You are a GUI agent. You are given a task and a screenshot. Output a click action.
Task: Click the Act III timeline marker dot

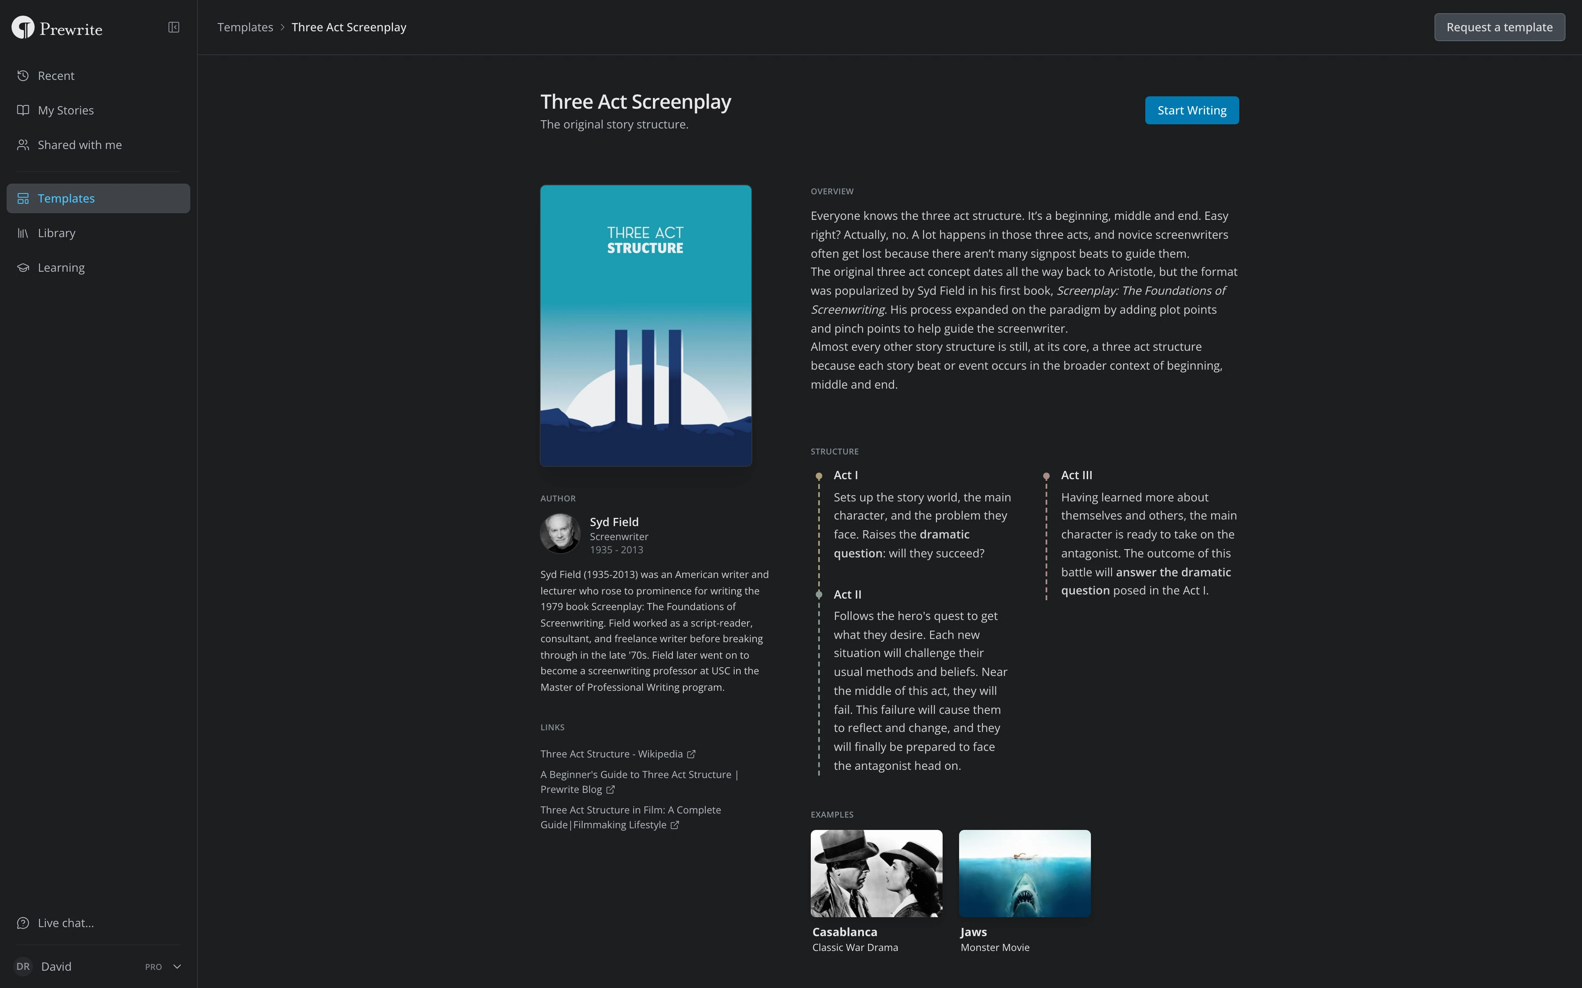coord(1046,476)
